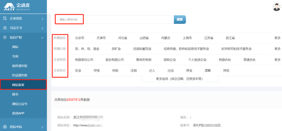Filter by status 清算
This screenshot has width=282, height=131.
click(208, 71)
